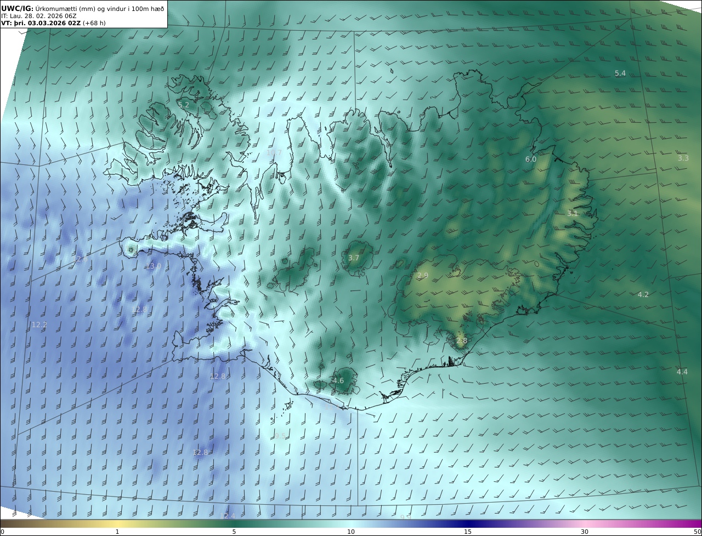Select the 4.4 value label

coord(682,372)
